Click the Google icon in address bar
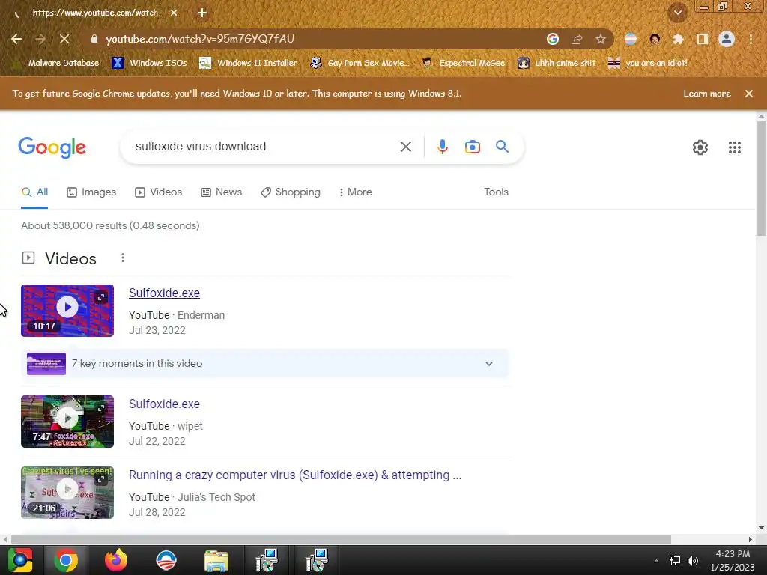Image resolution: width=767 pixels, height=575 pixels. point(553,39)
